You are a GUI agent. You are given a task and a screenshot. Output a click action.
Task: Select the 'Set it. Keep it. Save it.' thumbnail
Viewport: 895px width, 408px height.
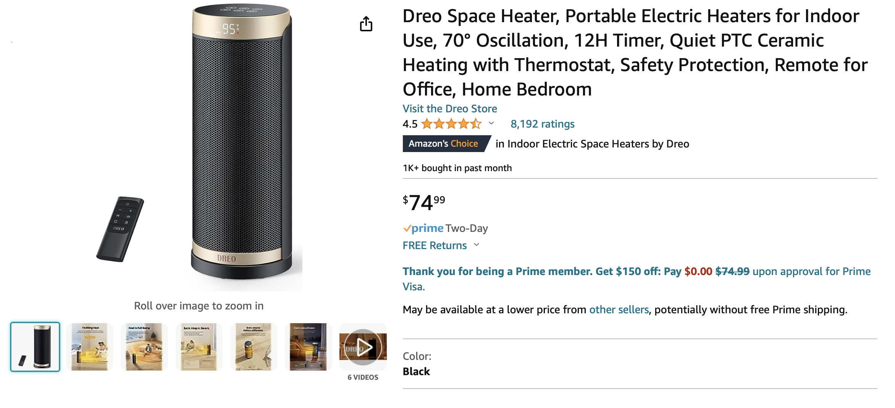199,347
